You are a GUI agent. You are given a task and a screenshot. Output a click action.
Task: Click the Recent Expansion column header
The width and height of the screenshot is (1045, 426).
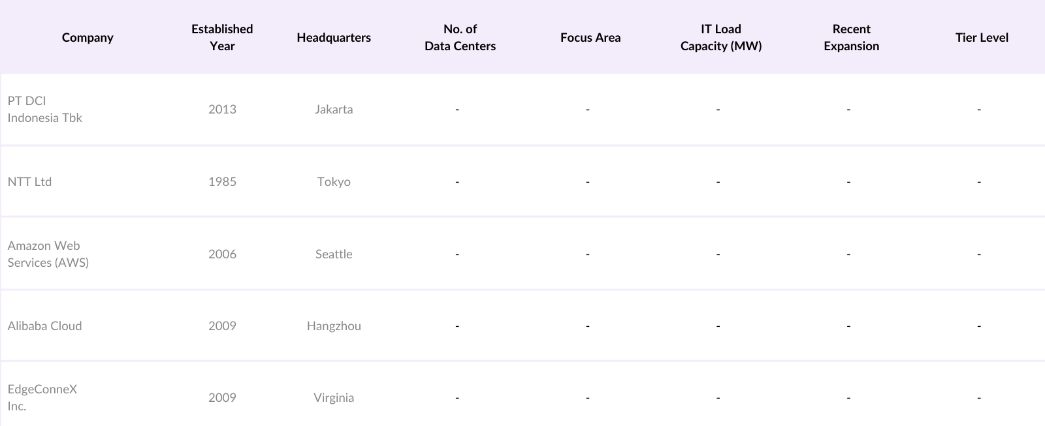(851, 37)
